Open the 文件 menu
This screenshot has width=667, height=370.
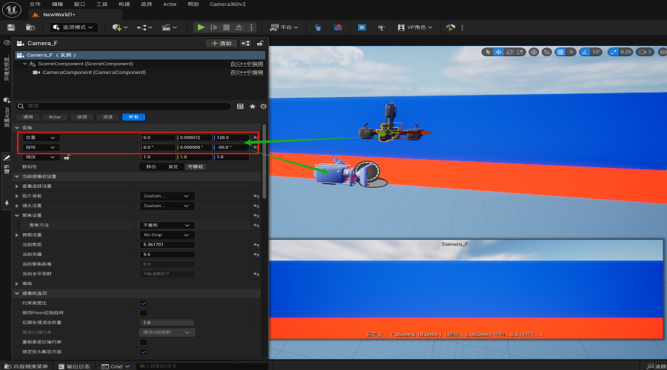[x=35, y=4]
